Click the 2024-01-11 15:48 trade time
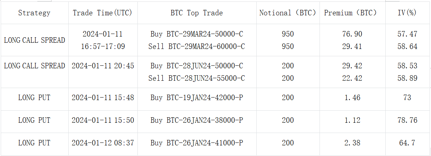Image resolution: width=431 pixels, height=156 pixels. point(103,98)
